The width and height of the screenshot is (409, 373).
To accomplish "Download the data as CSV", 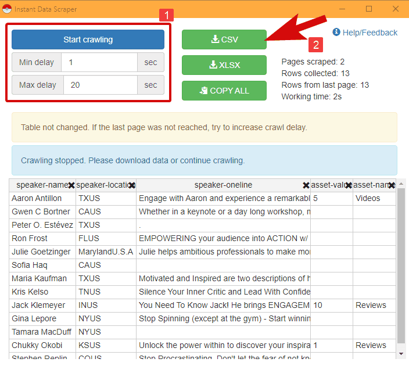I will pos(224,40).
